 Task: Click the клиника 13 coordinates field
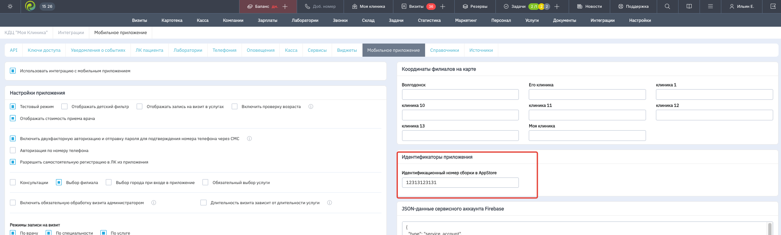[x=460, y=136]
